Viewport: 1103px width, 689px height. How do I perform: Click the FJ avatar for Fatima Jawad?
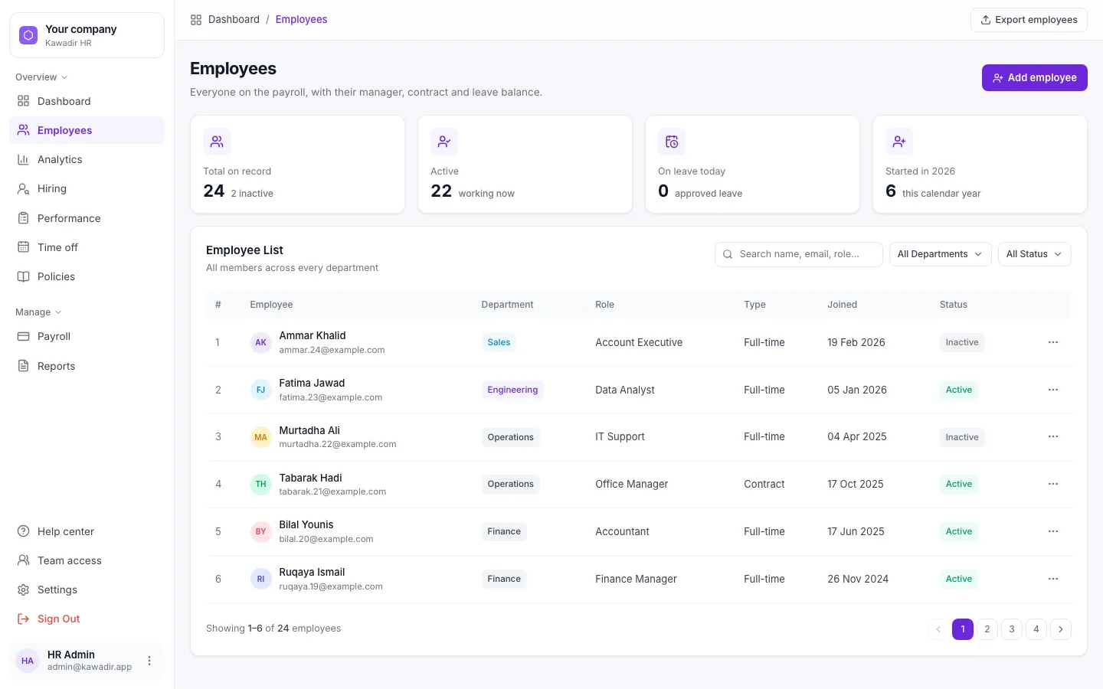(x=261, y=390)
